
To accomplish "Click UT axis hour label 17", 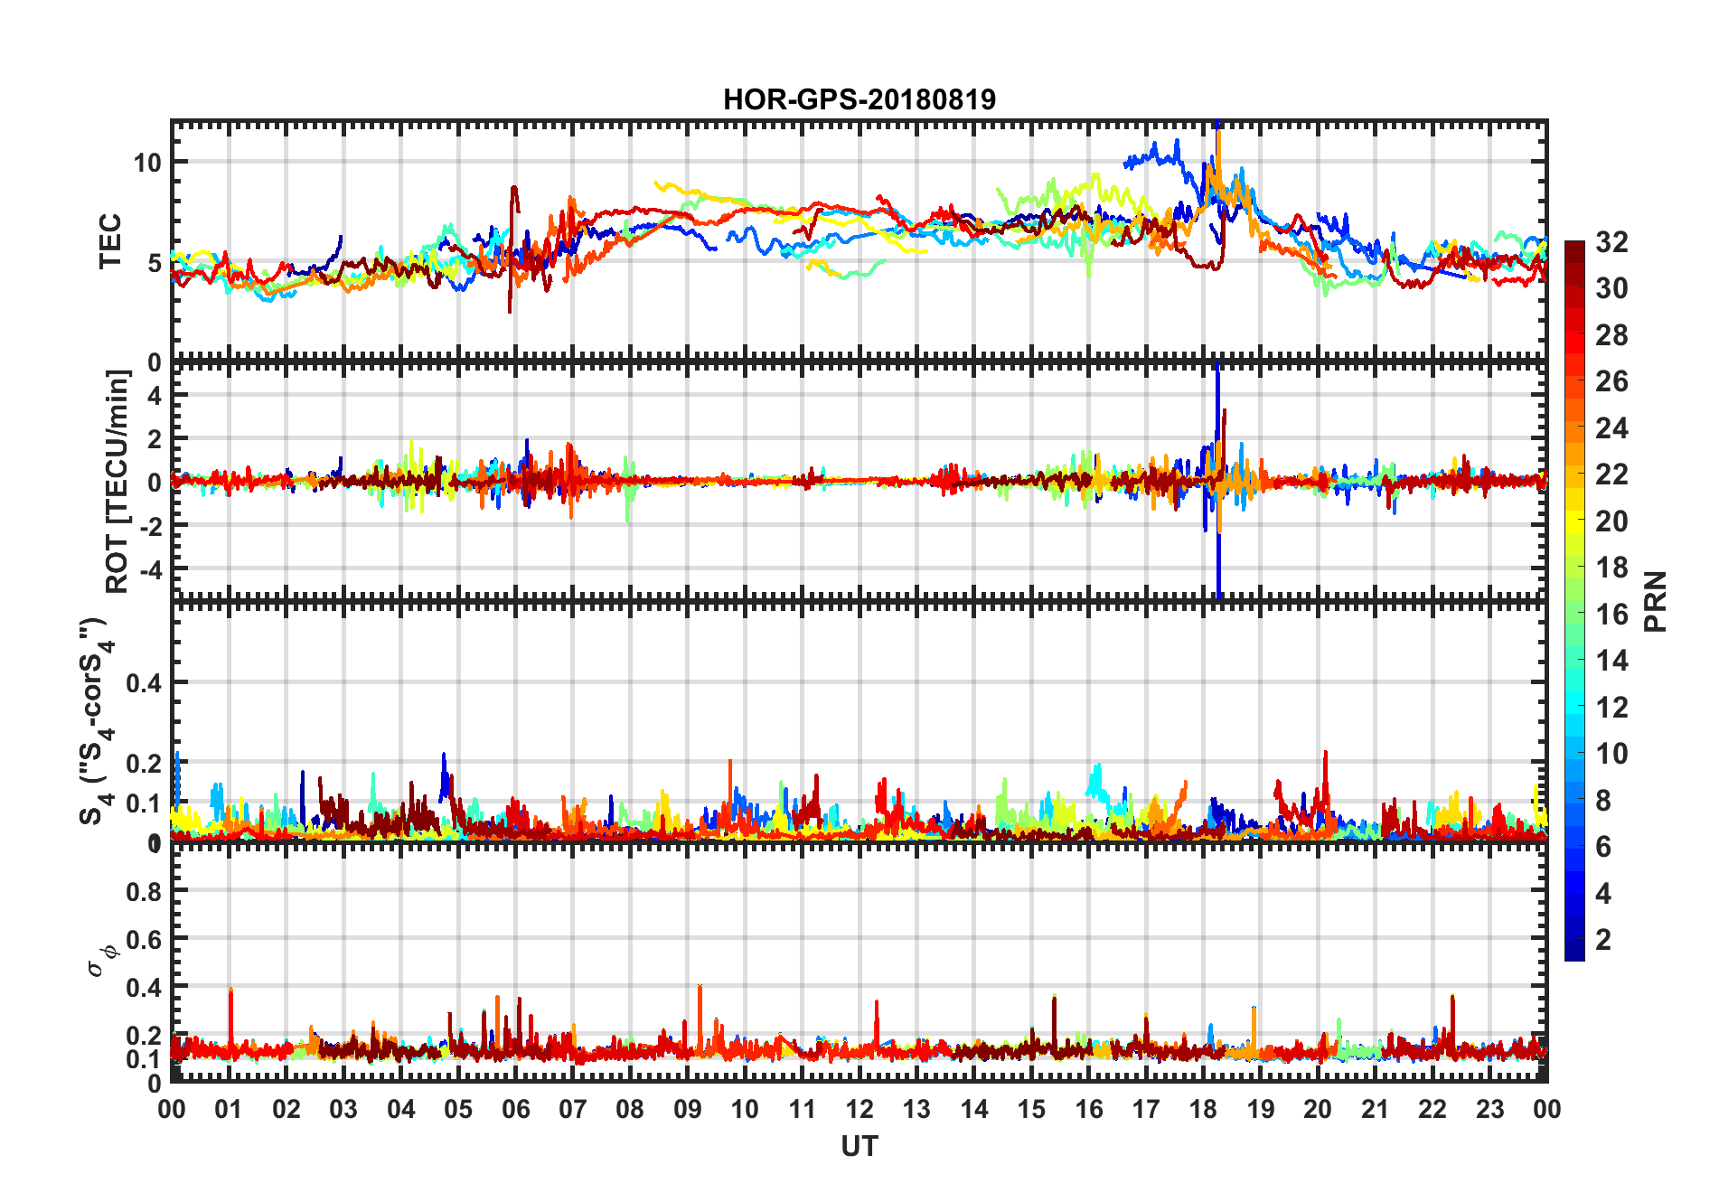I will click(1146, 1109).
